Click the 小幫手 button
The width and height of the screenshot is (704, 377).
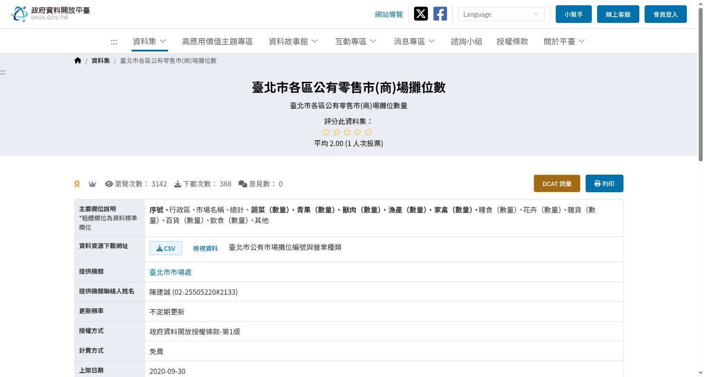tap(574, 14)
